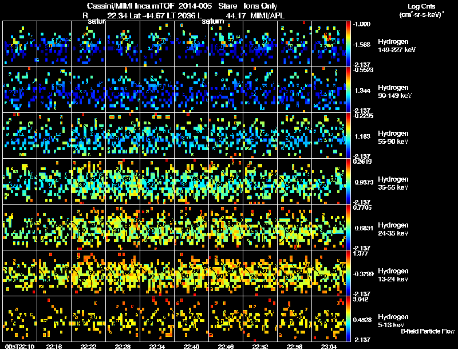Screen dimensions: 458x349
Task: Click the '22:46' time axis label
Action: pyautogui.click(x=226, y=347)
